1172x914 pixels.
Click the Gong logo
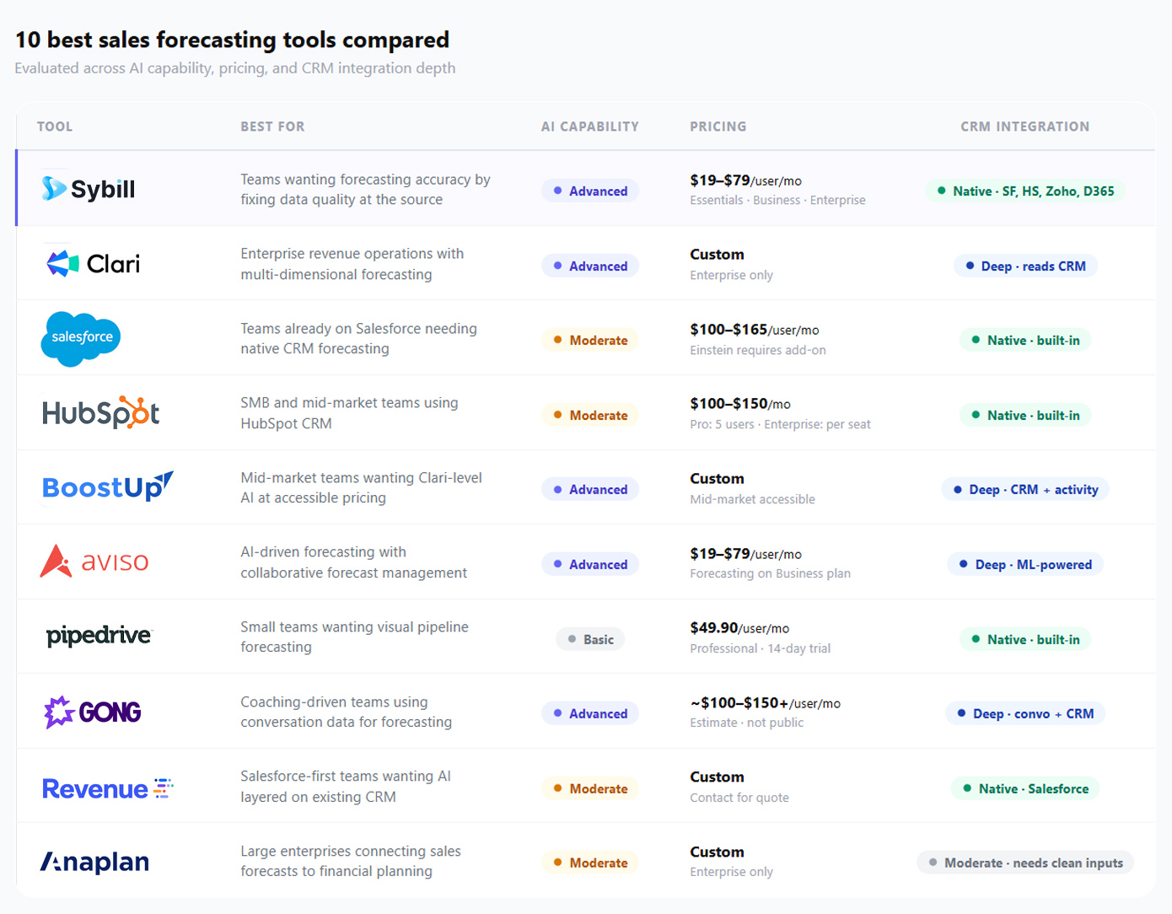click(93, 712)
